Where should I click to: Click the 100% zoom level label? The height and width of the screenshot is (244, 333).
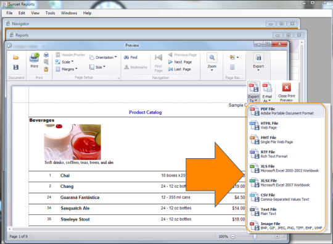(223, 237)
